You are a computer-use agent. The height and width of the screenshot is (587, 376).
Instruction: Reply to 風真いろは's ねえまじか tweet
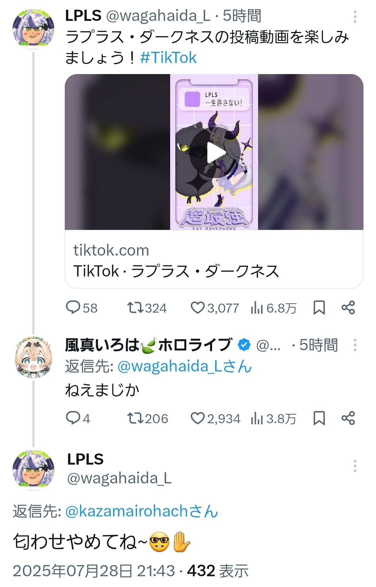pos(73,418)
